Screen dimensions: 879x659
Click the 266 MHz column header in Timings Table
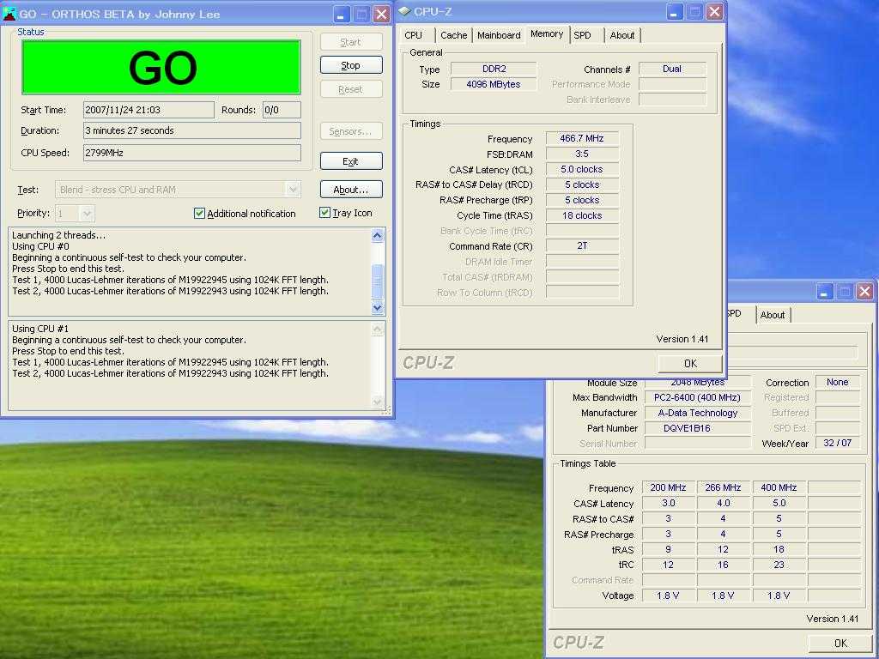tap(723, 487)
